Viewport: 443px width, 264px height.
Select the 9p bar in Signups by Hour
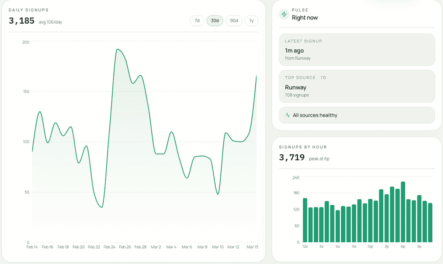(x=419, y=219)
